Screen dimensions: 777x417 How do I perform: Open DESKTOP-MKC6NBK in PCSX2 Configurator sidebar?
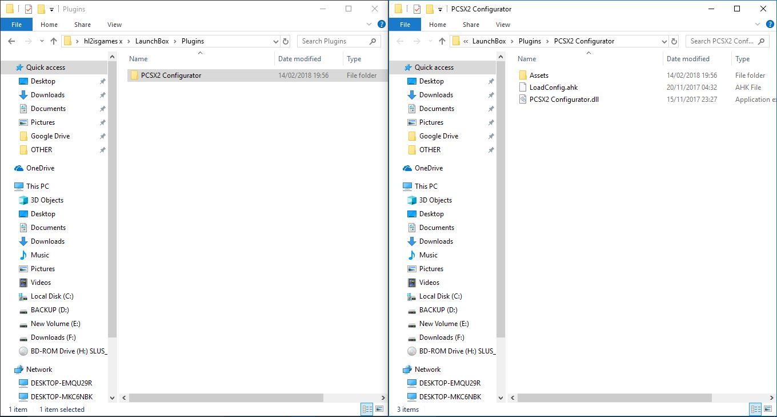[x=450, y=397]
